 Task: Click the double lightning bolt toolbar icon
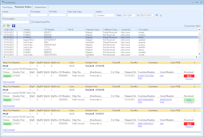click(x=8, y=25)
